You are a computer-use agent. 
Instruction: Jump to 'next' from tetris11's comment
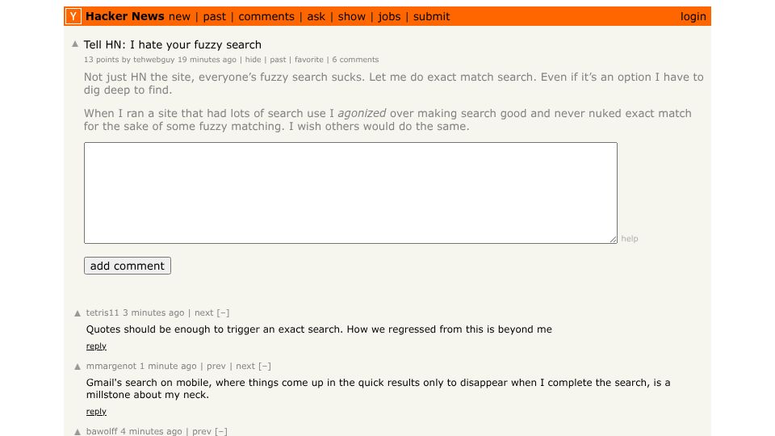204,312
